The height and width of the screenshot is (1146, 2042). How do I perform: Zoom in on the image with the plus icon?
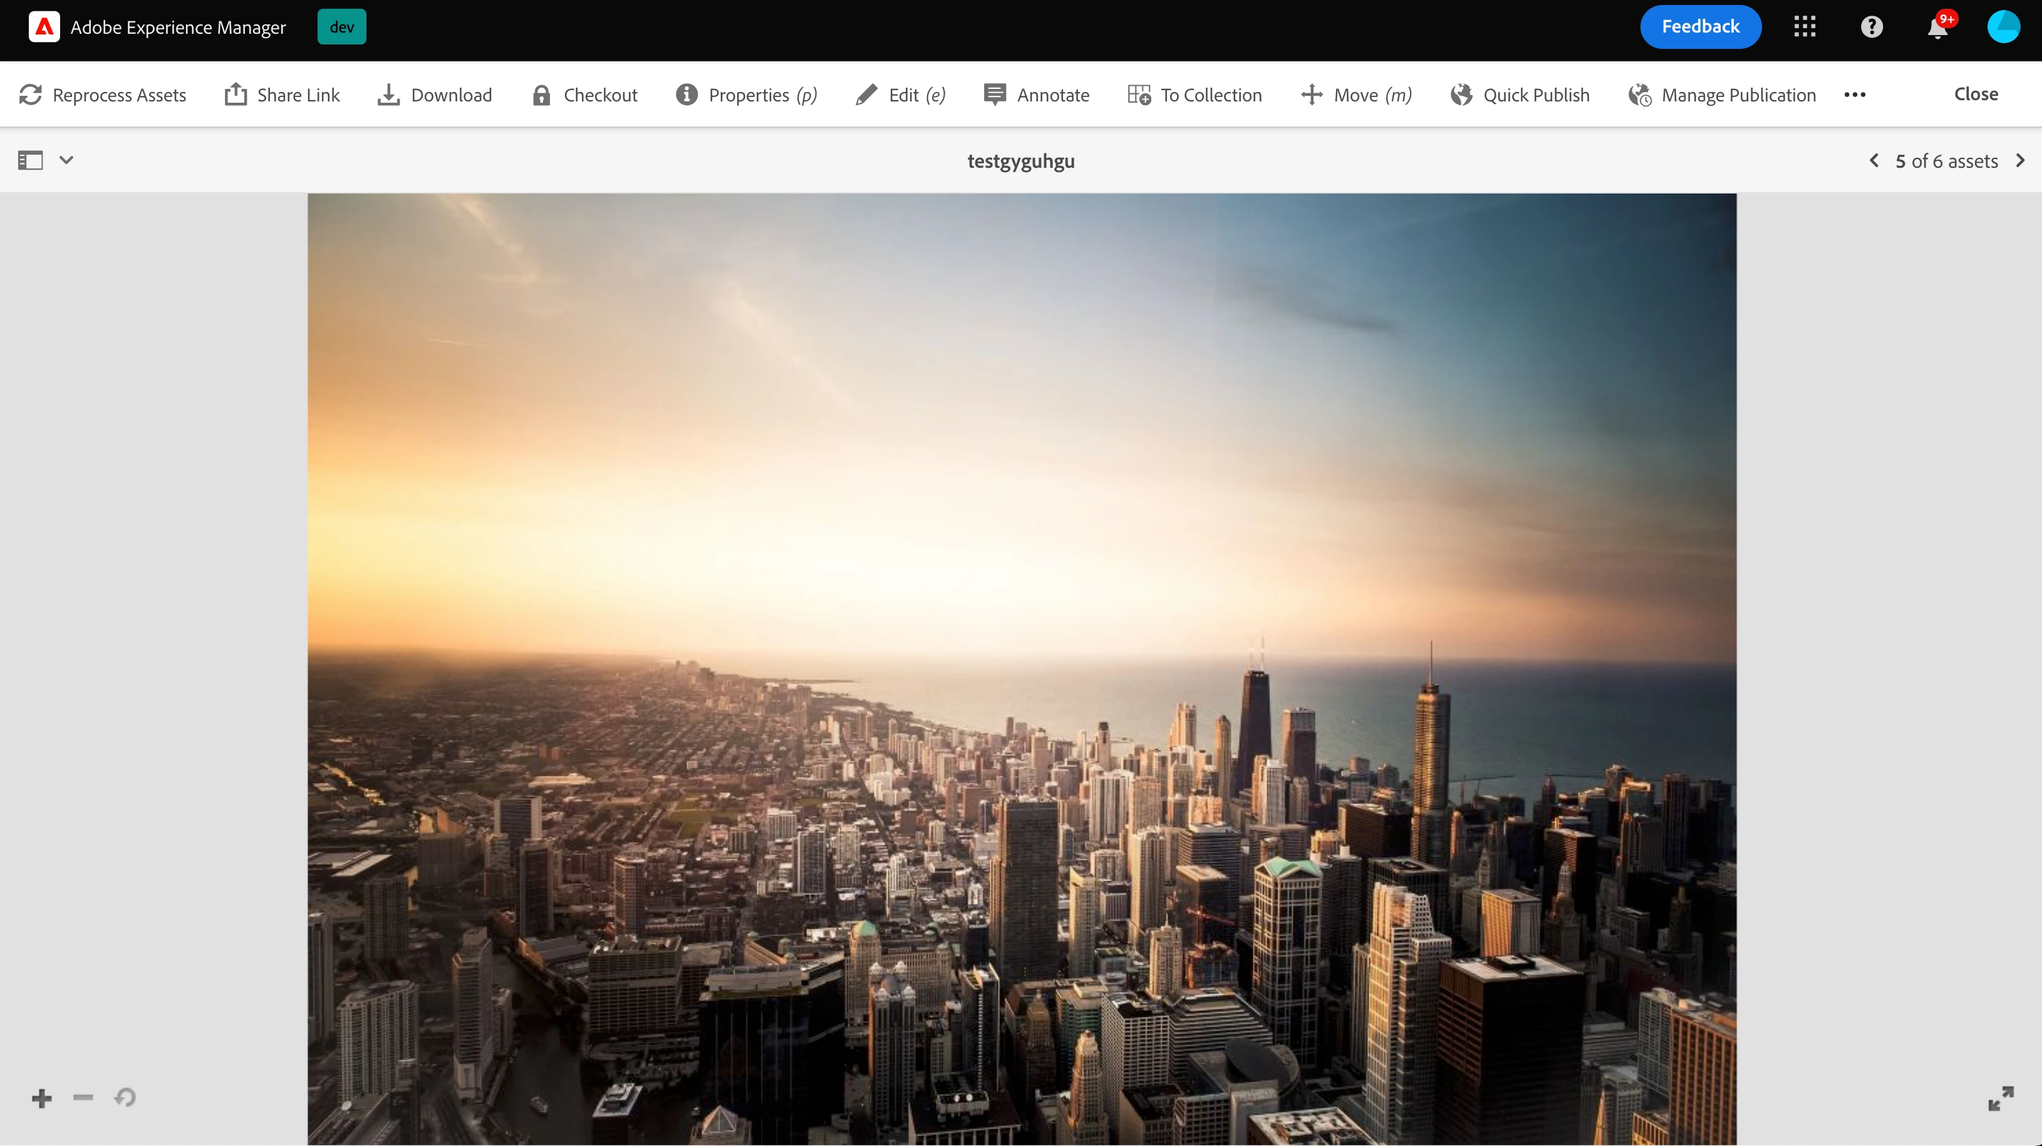(42, 1098)
